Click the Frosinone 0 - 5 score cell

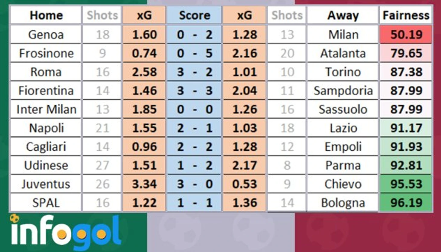(x=194, y=53)
